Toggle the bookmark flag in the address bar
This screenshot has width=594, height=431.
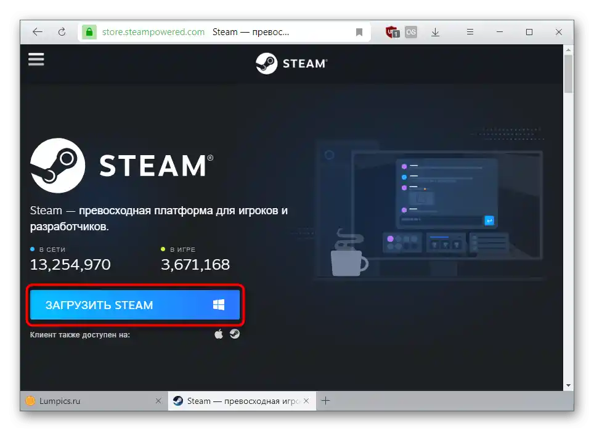(x=359, y=31)
